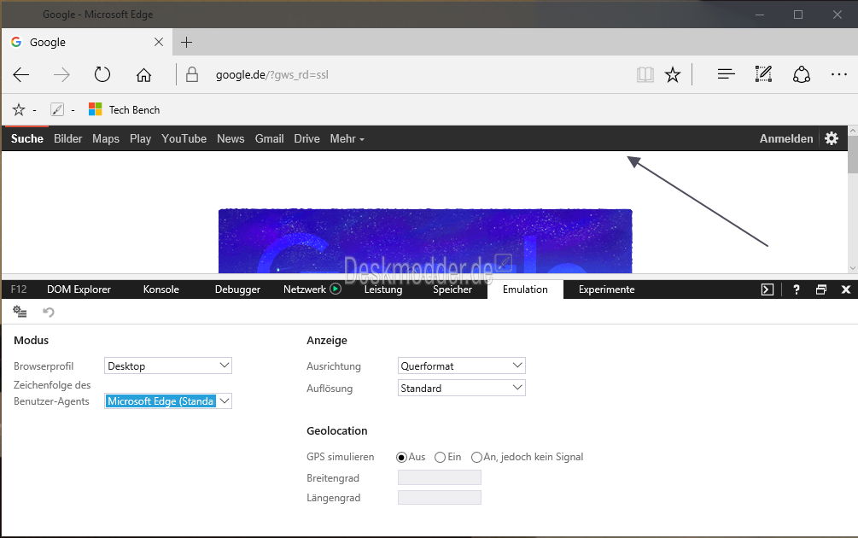Screen dimensions: 858x538
Task: Close the F12 developer tools panel
Action: coord(846,289)
